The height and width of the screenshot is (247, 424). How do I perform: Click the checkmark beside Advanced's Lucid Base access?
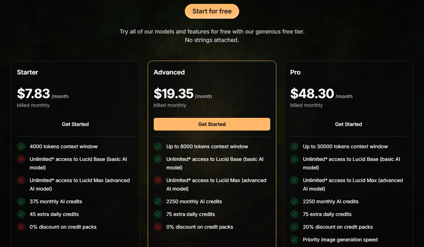[x=158, y=159]
